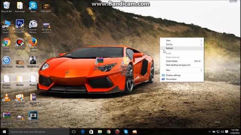Open Skype from the taskbar

coord(126,132)
